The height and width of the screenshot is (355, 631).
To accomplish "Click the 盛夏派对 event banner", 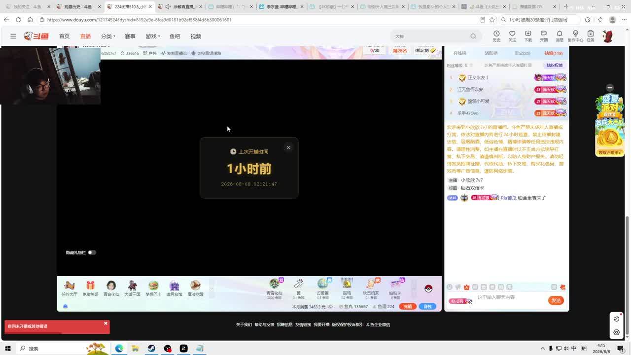I will click(x=610, y=125).
